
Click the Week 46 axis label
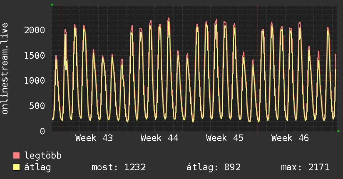click(290, 138)
